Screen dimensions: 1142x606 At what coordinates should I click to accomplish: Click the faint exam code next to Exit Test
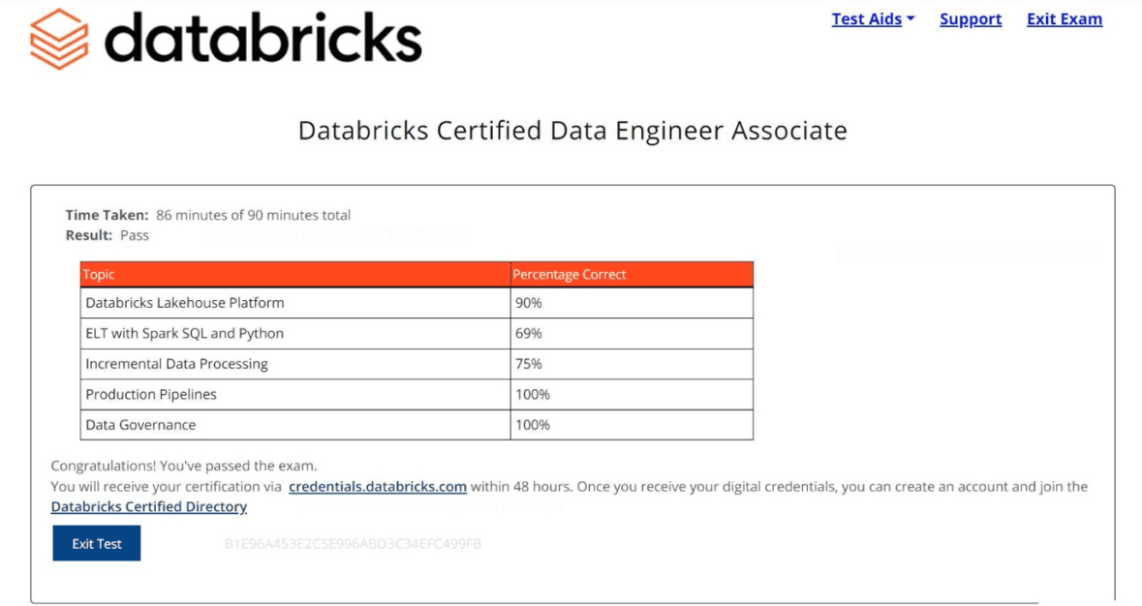[x=353, y=544]
